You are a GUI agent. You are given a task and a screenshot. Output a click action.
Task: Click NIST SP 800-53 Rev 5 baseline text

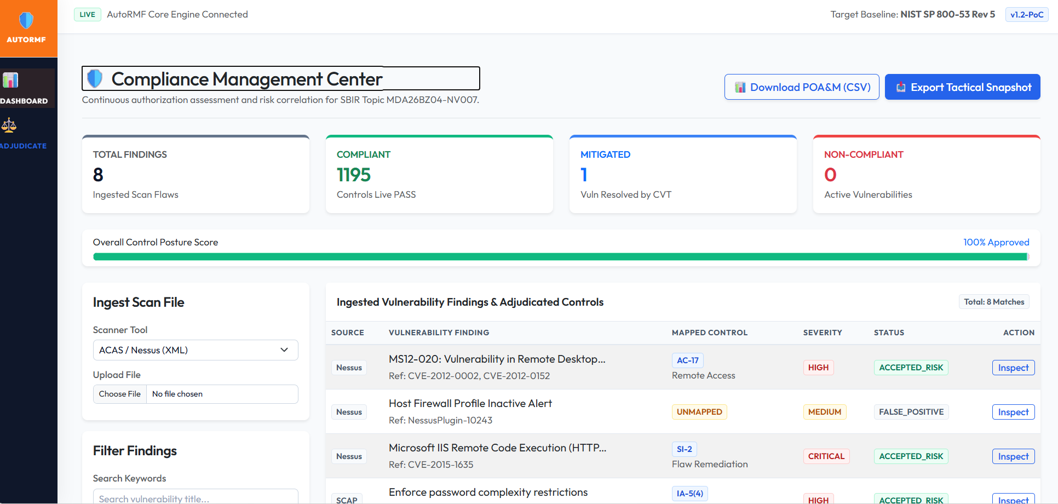point(947,14)
